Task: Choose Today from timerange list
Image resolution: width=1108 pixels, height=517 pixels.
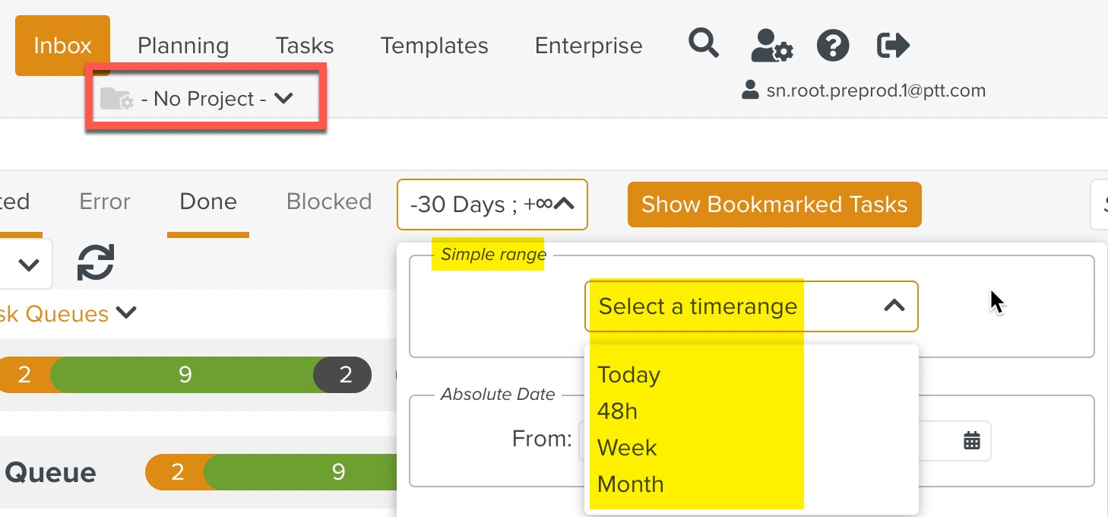Action: (x=629, y=375)
